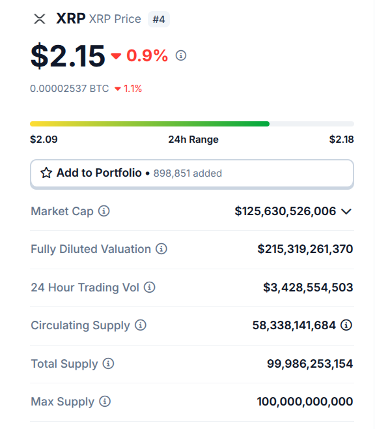
Task: Click the 100,000,000,000 max supply value
Action: click(305, 402)
